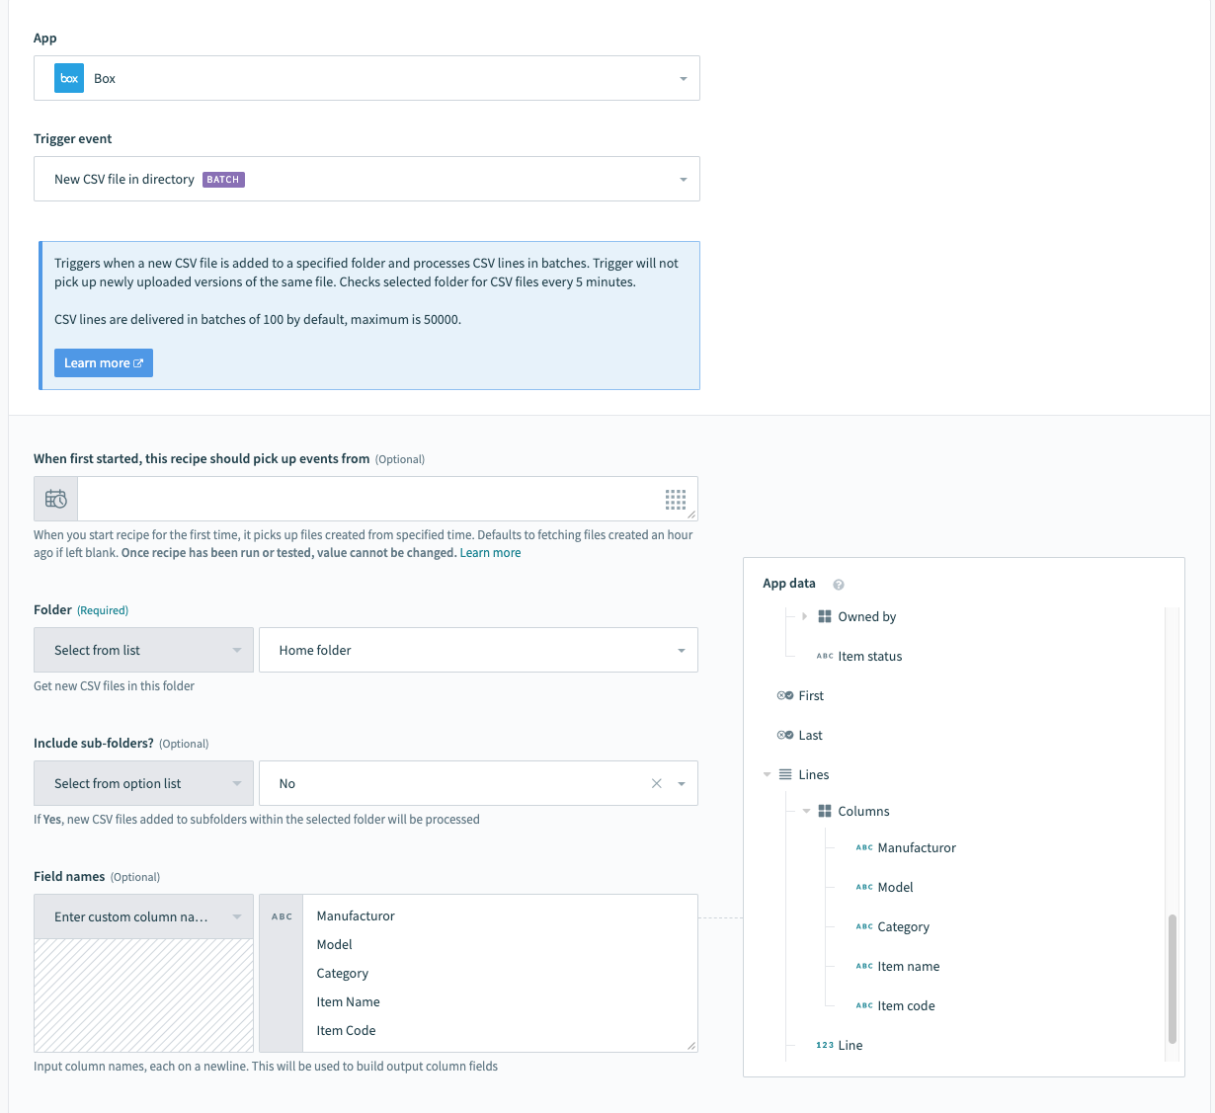Pick the First boolean datapill
Image resolution: width=1215 pixels, height=1113 pixels.
(x=810, y=695)
